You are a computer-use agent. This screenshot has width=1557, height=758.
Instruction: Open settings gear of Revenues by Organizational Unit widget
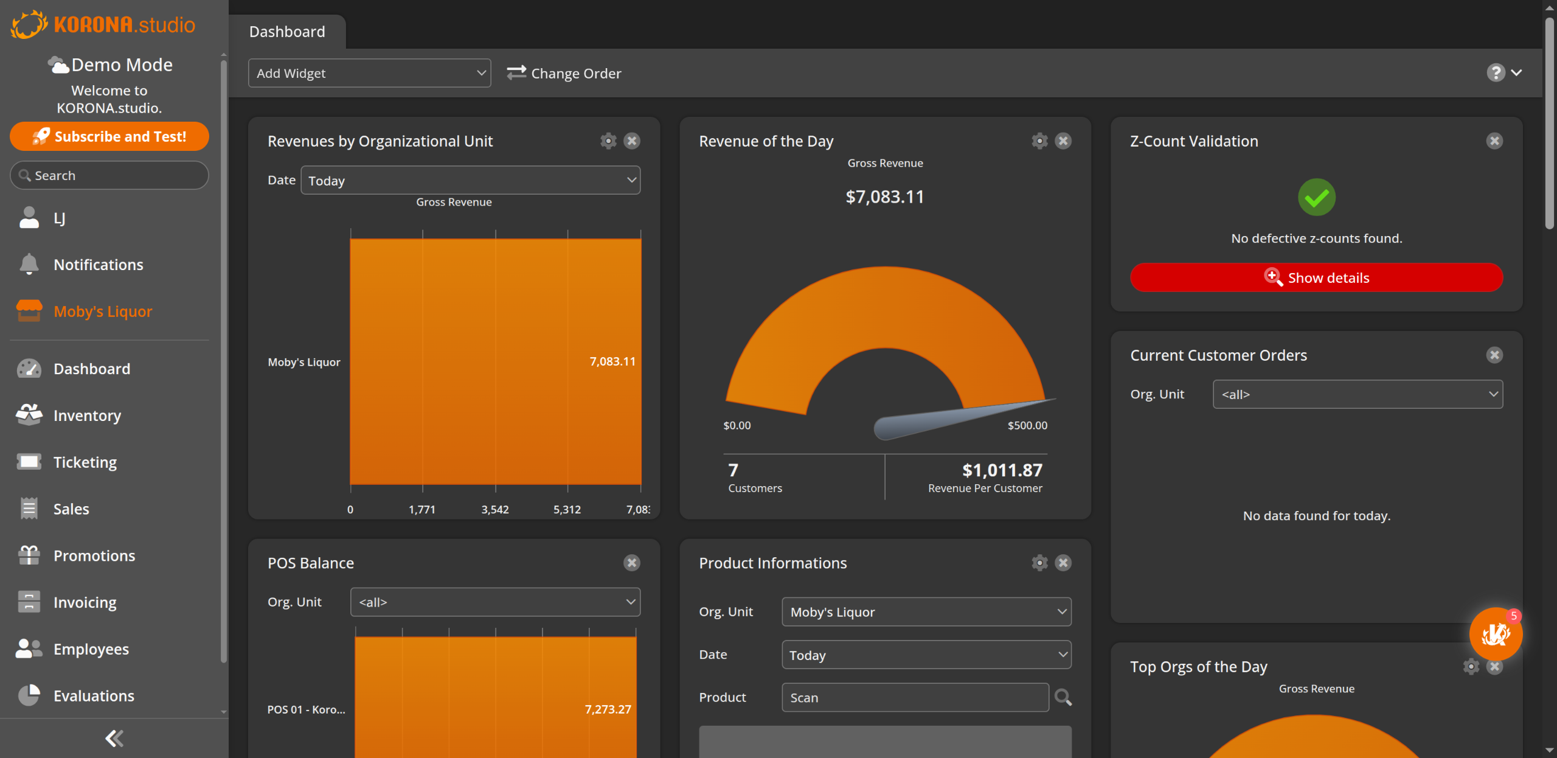coord(608,141)
